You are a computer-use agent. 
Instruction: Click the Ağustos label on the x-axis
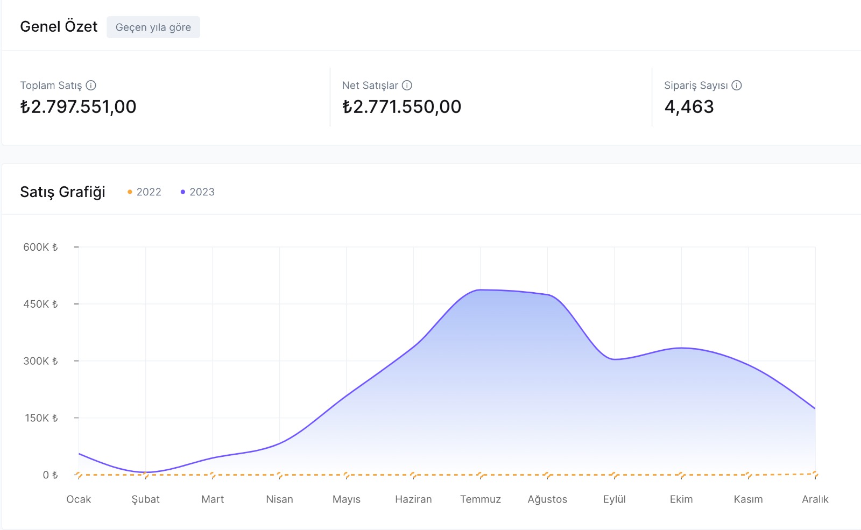tap(547, 499)
